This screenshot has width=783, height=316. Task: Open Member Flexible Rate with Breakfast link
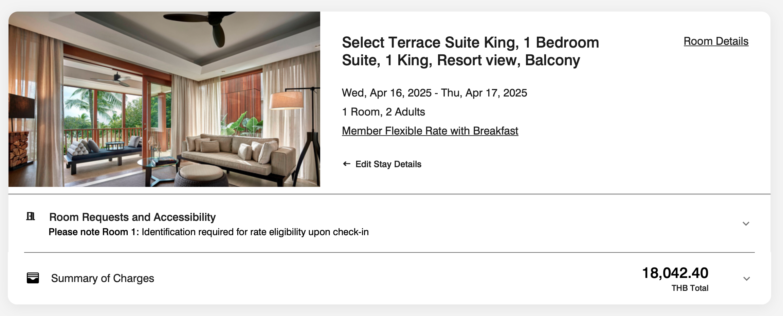point(430,131)
